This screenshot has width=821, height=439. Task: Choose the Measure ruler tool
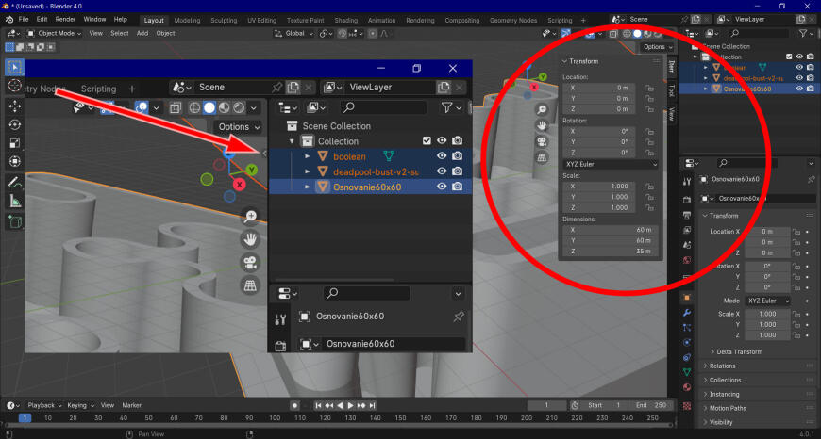[15, 201]
